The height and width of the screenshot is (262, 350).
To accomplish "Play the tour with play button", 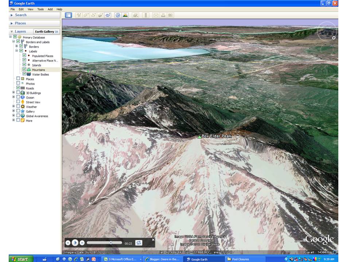I will point(75,243).
